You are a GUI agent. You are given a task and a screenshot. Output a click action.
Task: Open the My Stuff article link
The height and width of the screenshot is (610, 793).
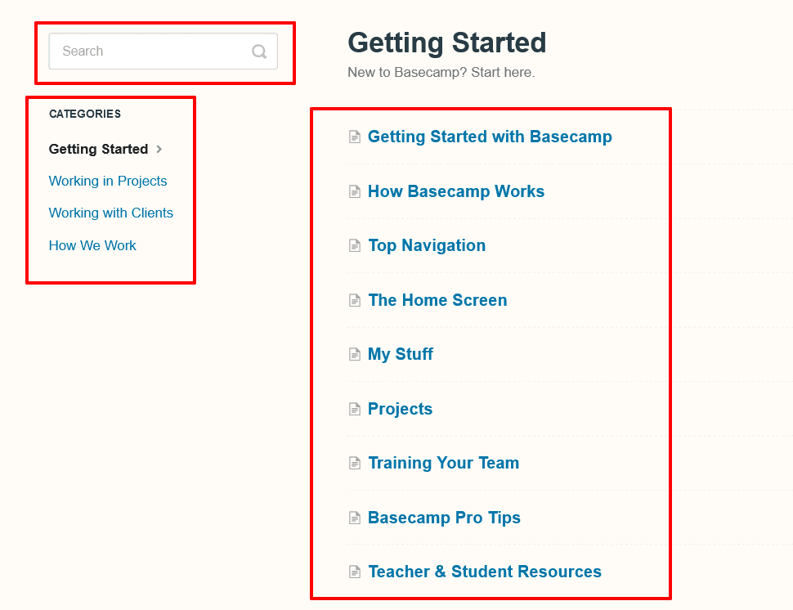coord(401,354)
